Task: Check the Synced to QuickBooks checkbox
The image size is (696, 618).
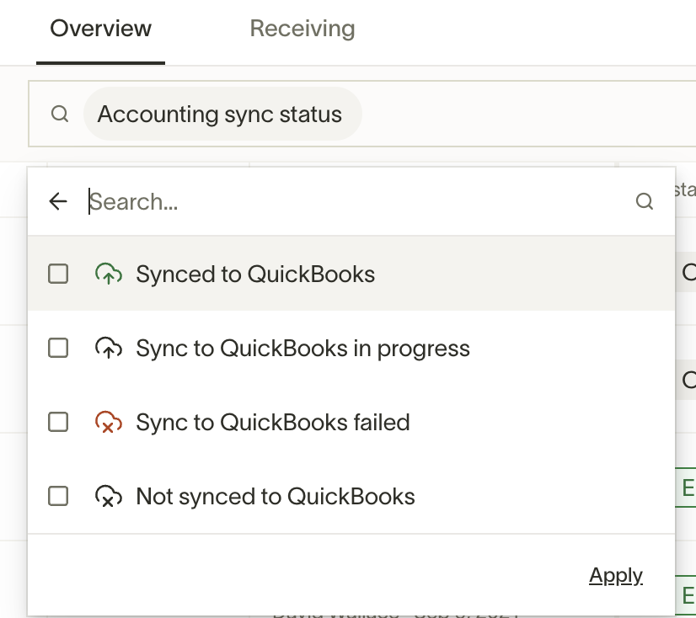Action: click(58, 274)
